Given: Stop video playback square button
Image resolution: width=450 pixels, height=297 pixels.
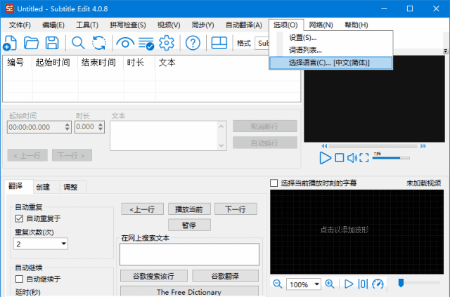Looking at the screenshot, I should [x=340, y=158].
